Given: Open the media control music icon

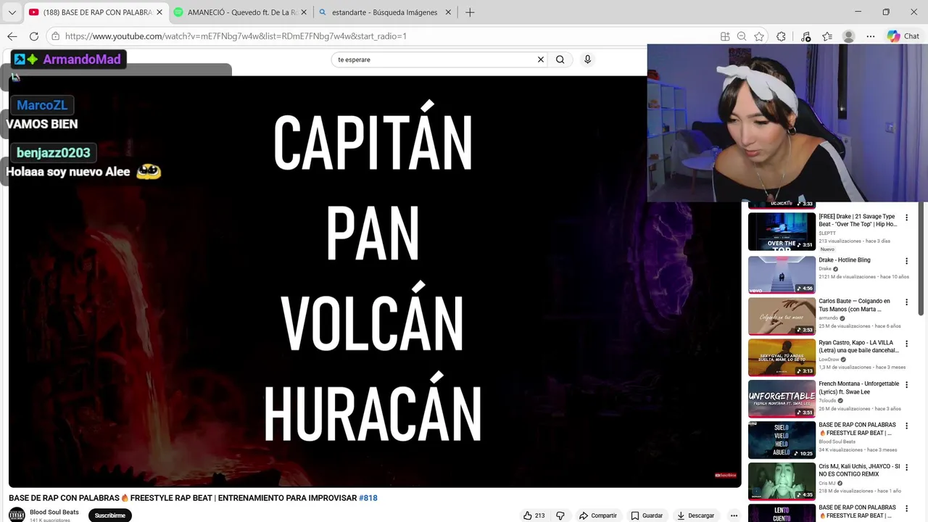Looking at the screenshot, I should pyautogui.click(x=805, y=36).
